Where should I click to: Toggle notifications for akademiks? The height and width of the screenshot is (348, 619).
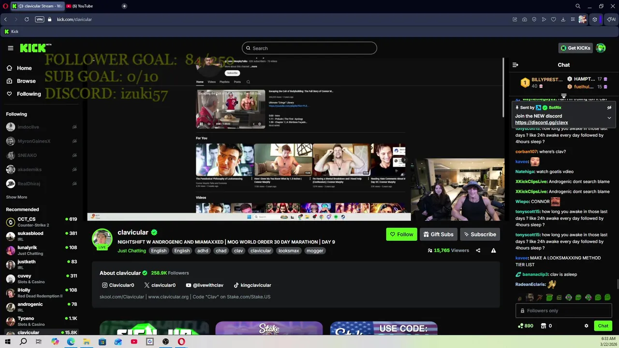point(74,170)
